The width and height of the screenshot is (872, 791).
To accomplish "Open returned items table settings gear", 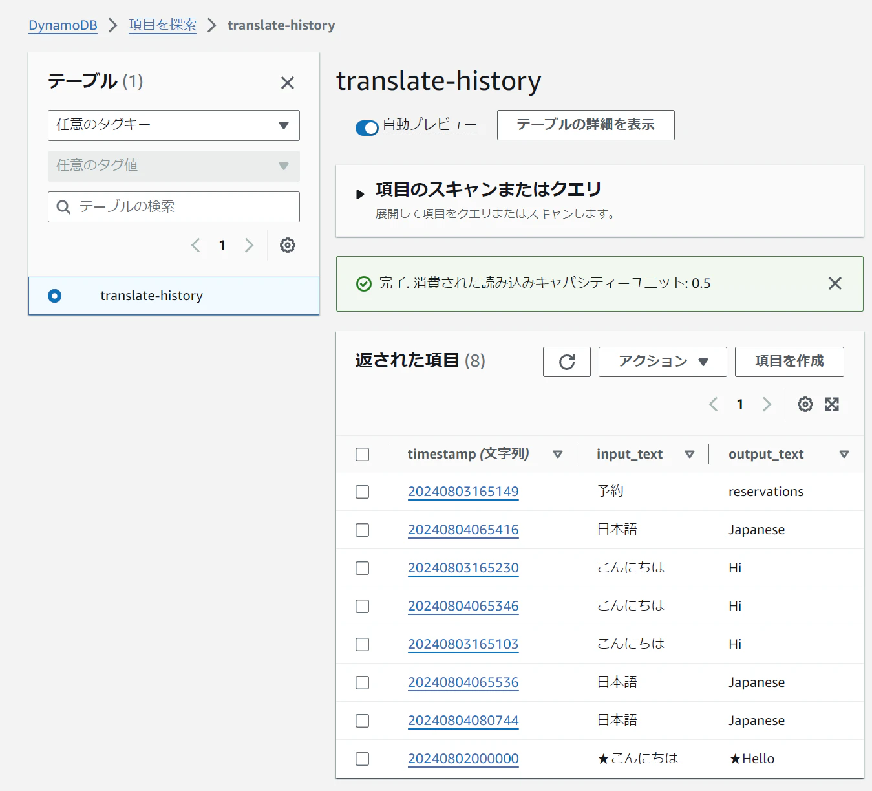I will click(x=805, y=404).
